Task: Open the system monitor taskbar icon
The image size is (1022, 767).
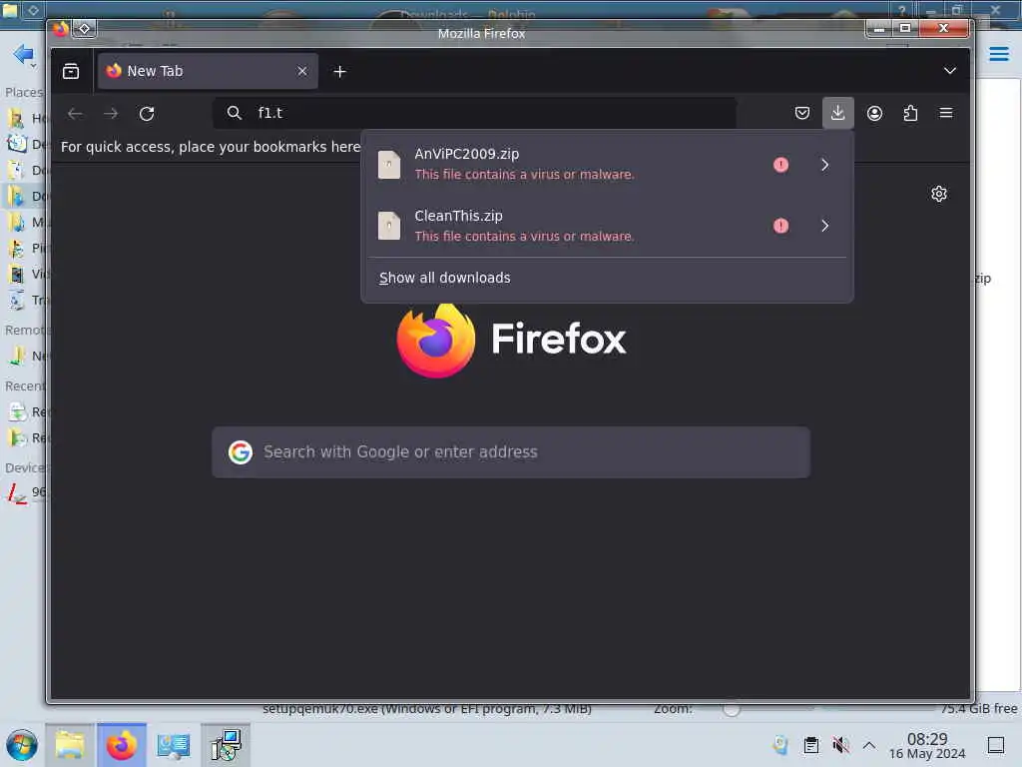Action: tap(174, 745)
